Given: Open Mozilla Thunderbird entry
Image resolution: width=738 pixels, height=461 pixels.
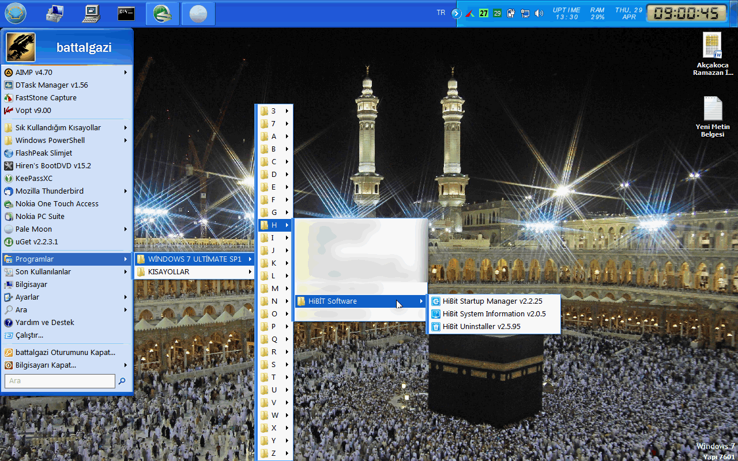Looking at the screenshot, I should pyautogui.click(x=67, y=191).
